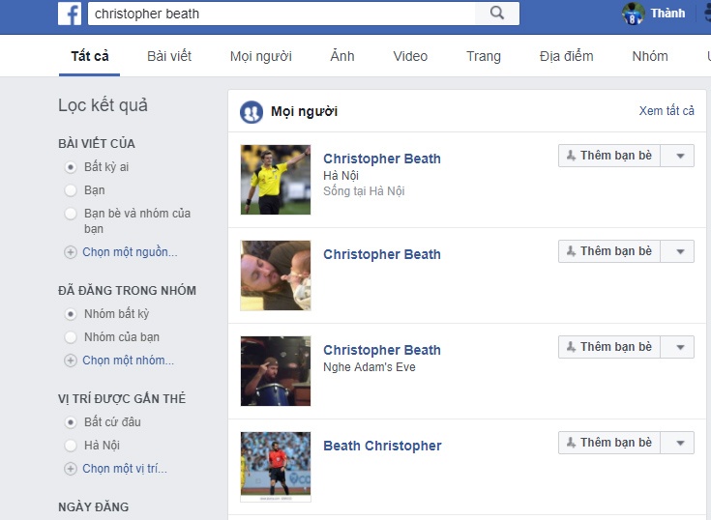Click the Mọi người section people icon
The width and height of the screenshot is (711, 520).
coord(252,111)
